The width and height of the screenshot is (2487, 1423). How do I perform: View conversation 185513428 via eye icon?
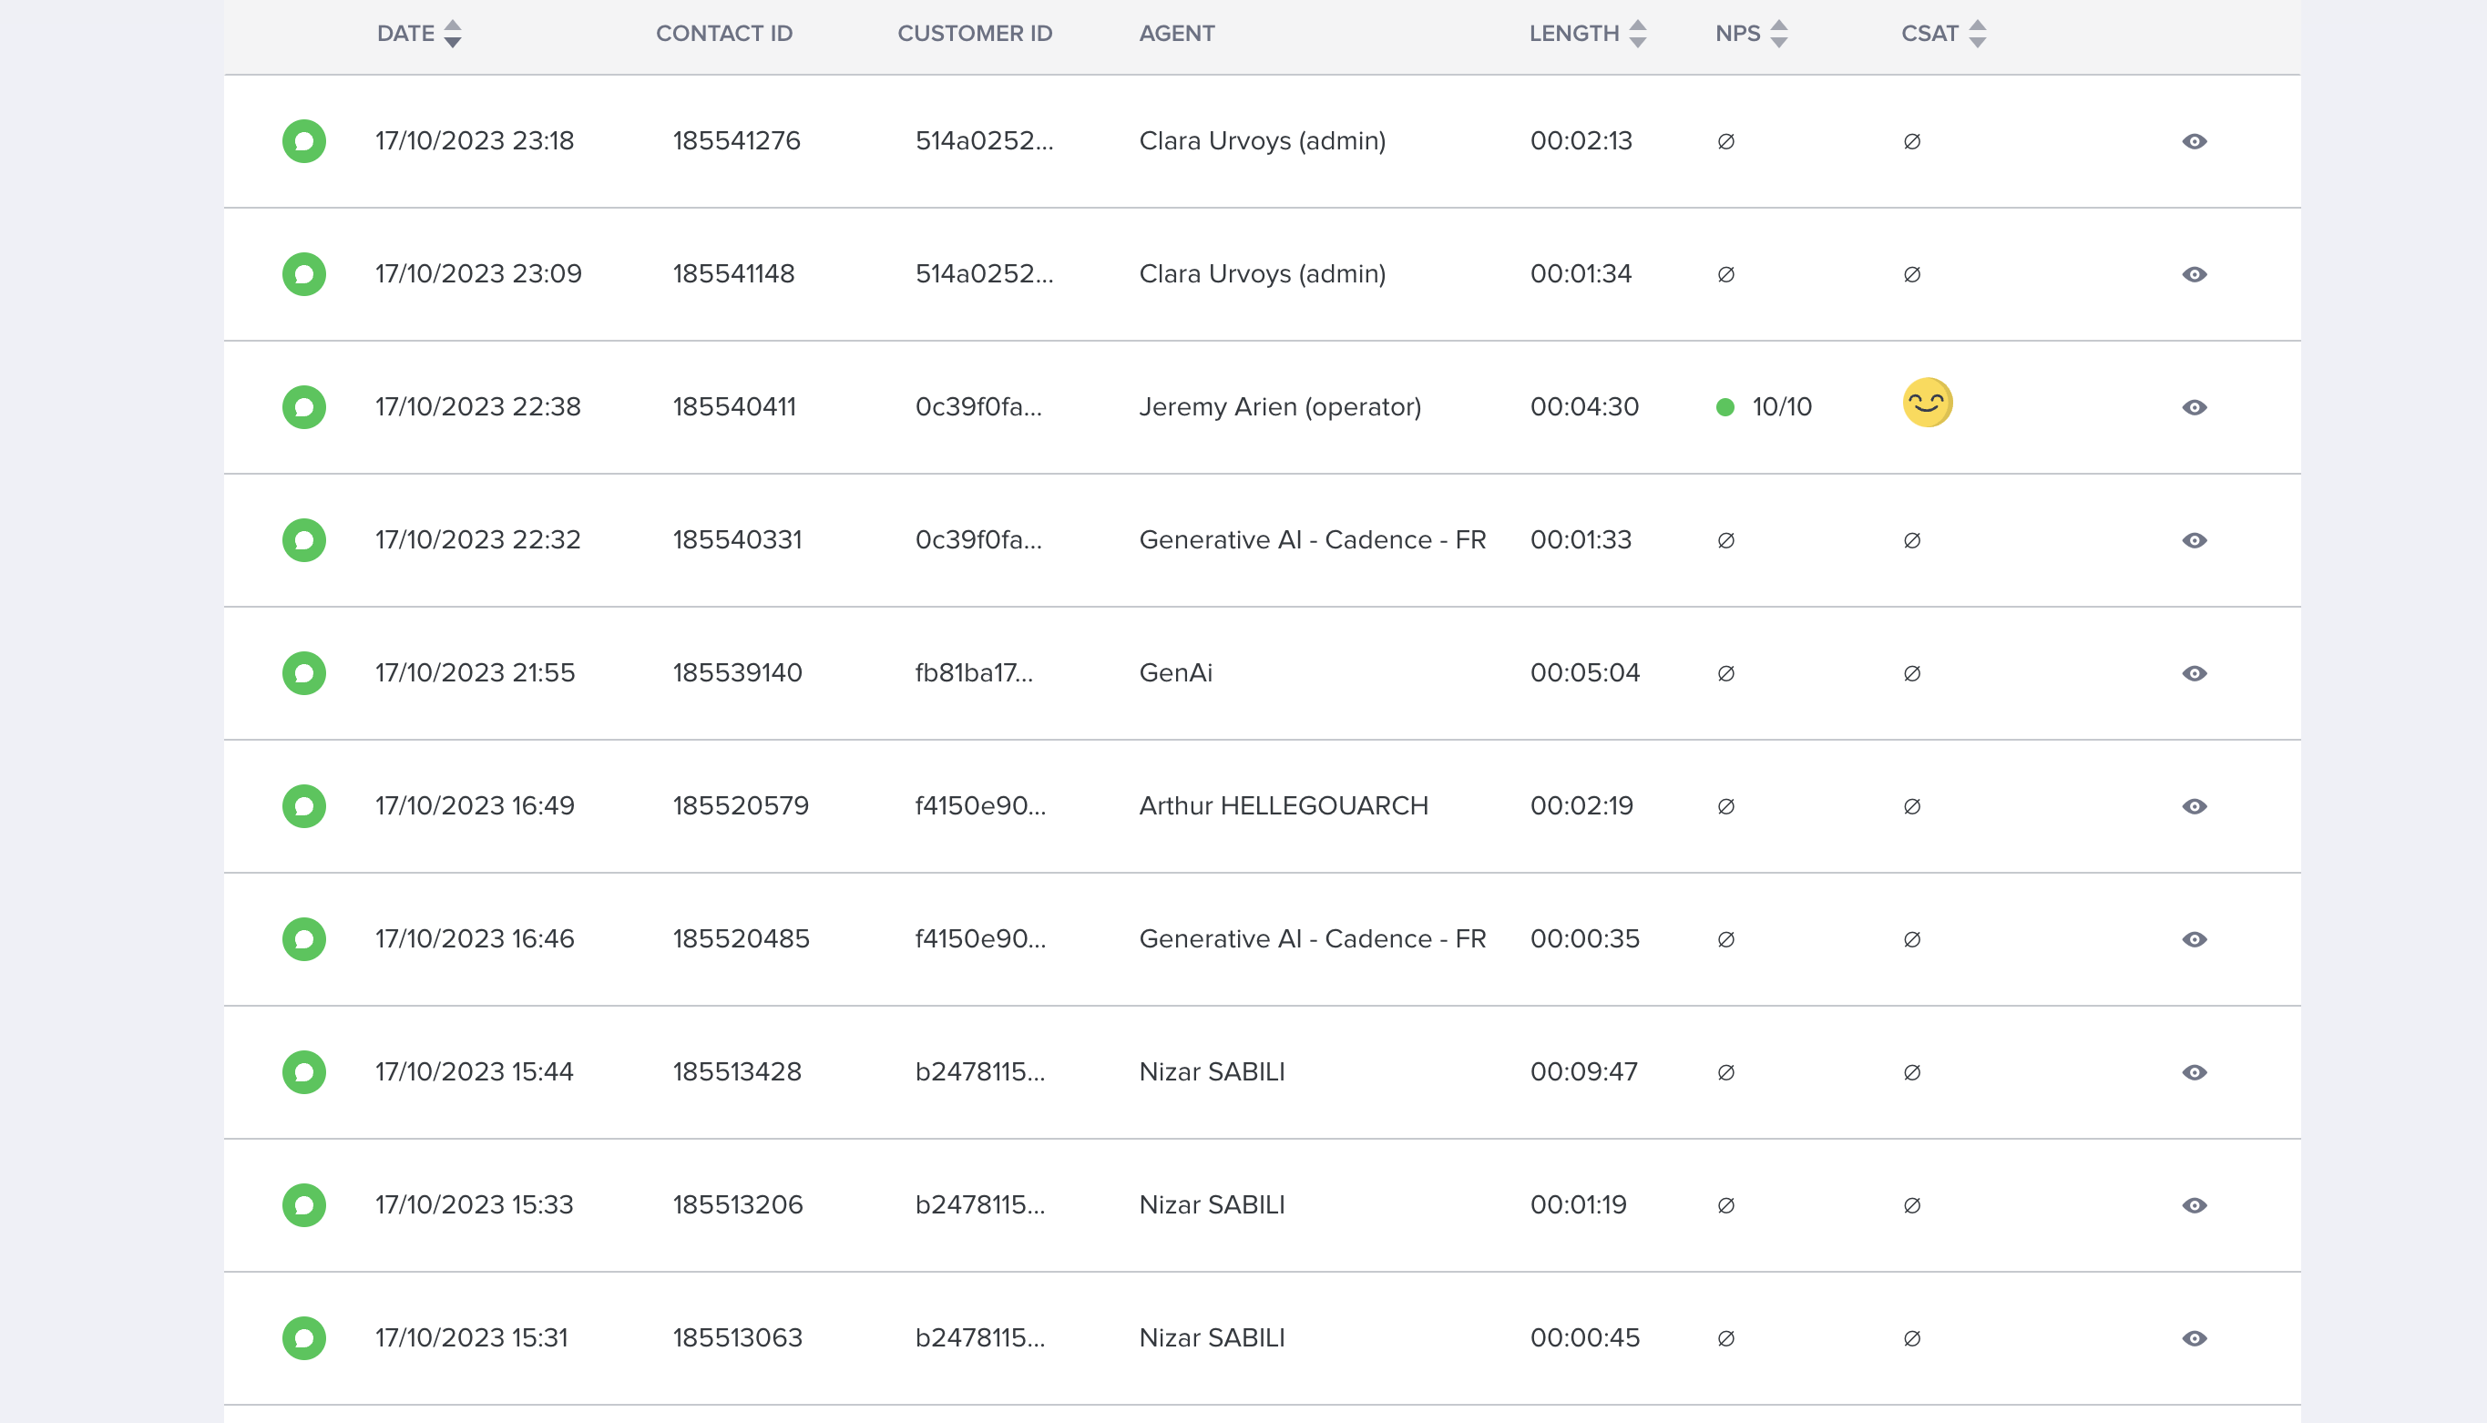pos(2194,1071)
